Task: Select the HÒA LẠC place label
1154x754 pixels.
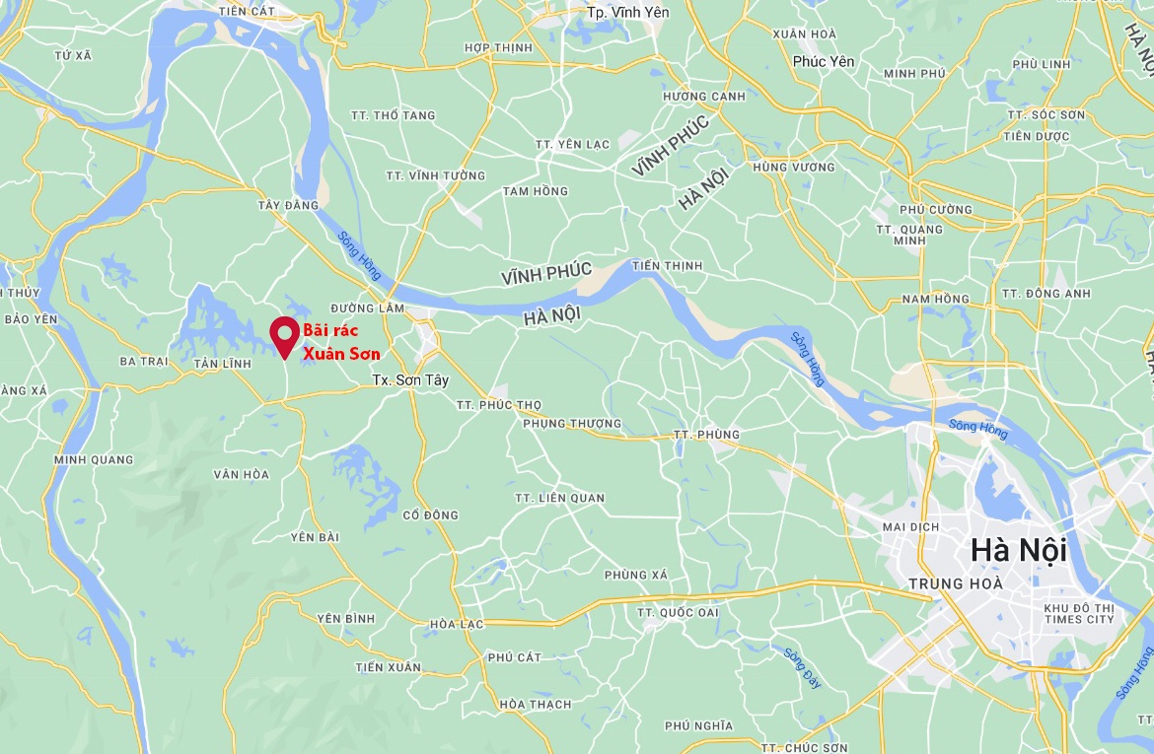Action: pyautogui.click(x=457, y=625)
